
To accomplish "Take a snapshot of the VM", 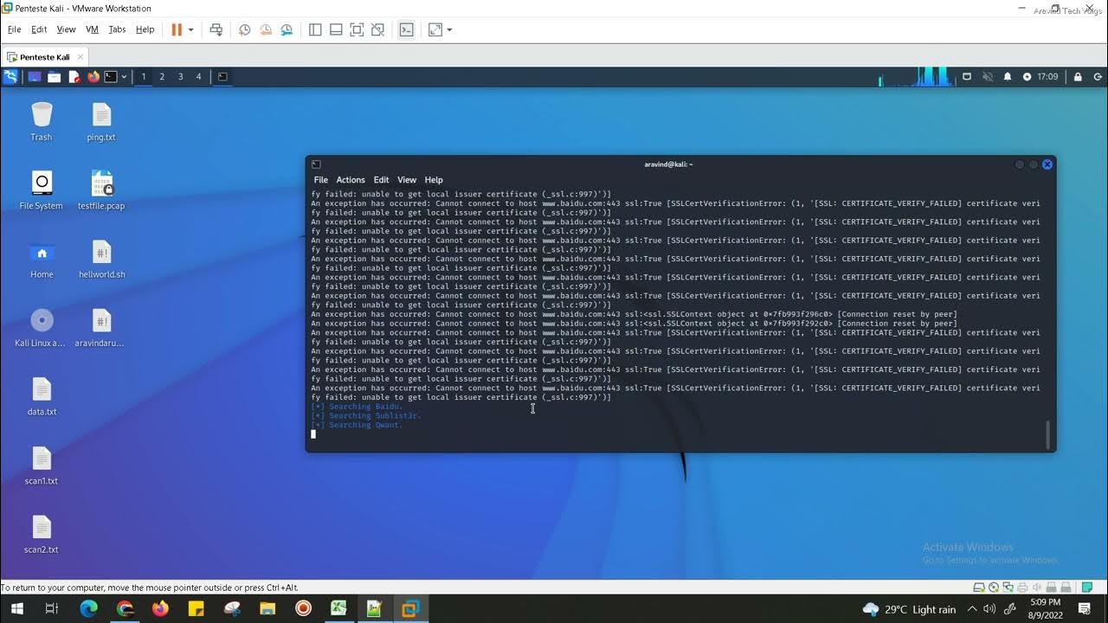I will click(245, 29).
